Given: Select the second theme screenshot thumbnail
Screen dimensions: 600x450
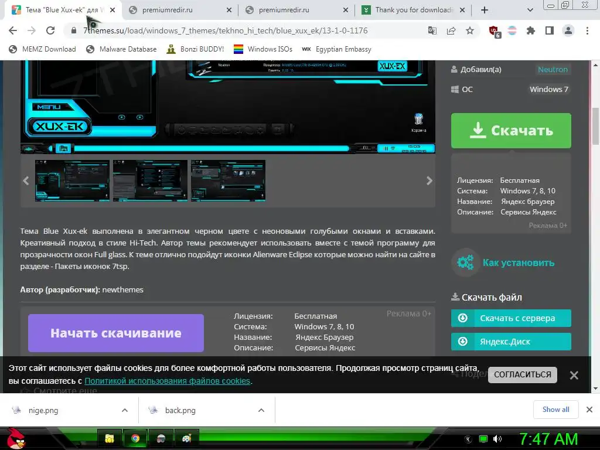Looking at the screenshot, I should 151,180.
